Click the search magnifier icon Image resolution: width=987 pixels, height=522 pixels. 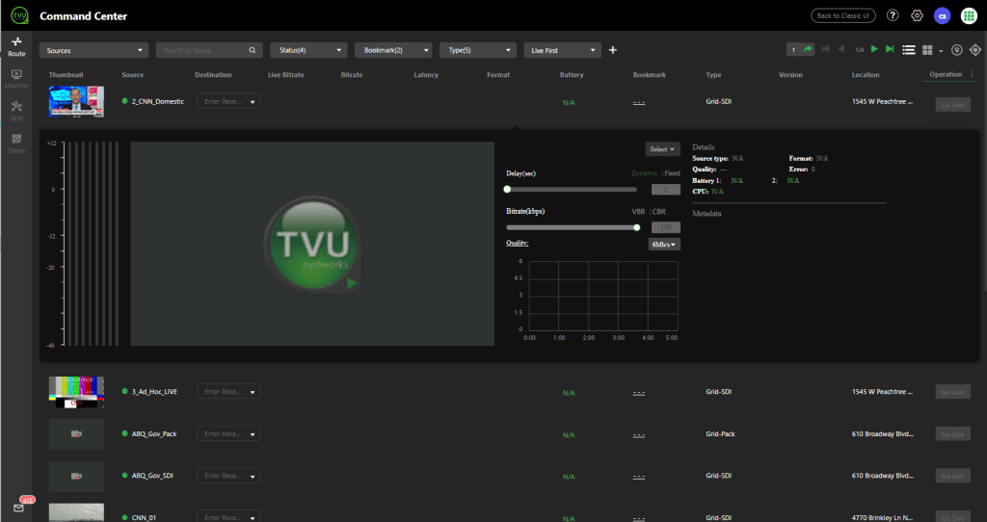pyautogui.click(x=252, y=50)
